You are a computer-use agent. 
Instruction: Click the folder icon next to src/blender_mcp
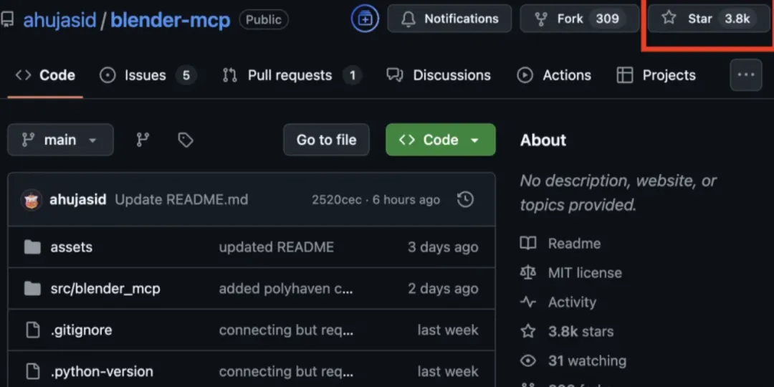(x=32, y=288)
